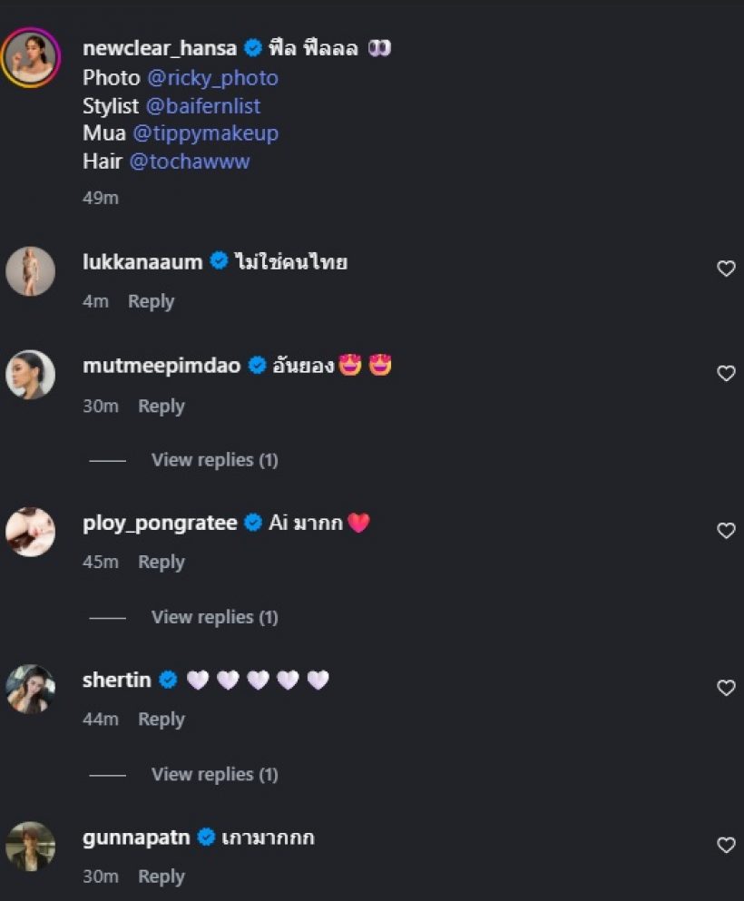
Task: Open lukkanaaum's profile avatar
Action: [x=31, y=271]
